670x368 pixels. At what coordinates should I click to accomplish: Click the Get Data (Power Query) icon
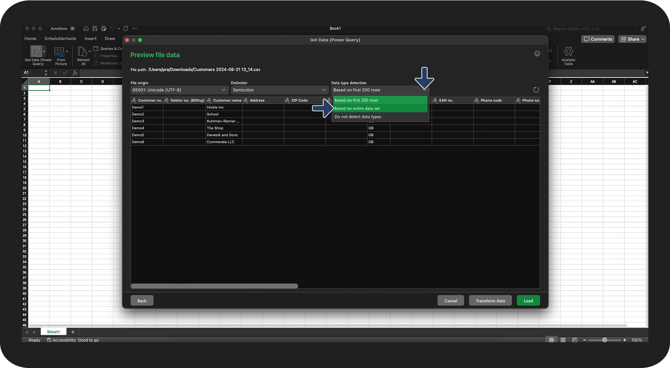37,52
